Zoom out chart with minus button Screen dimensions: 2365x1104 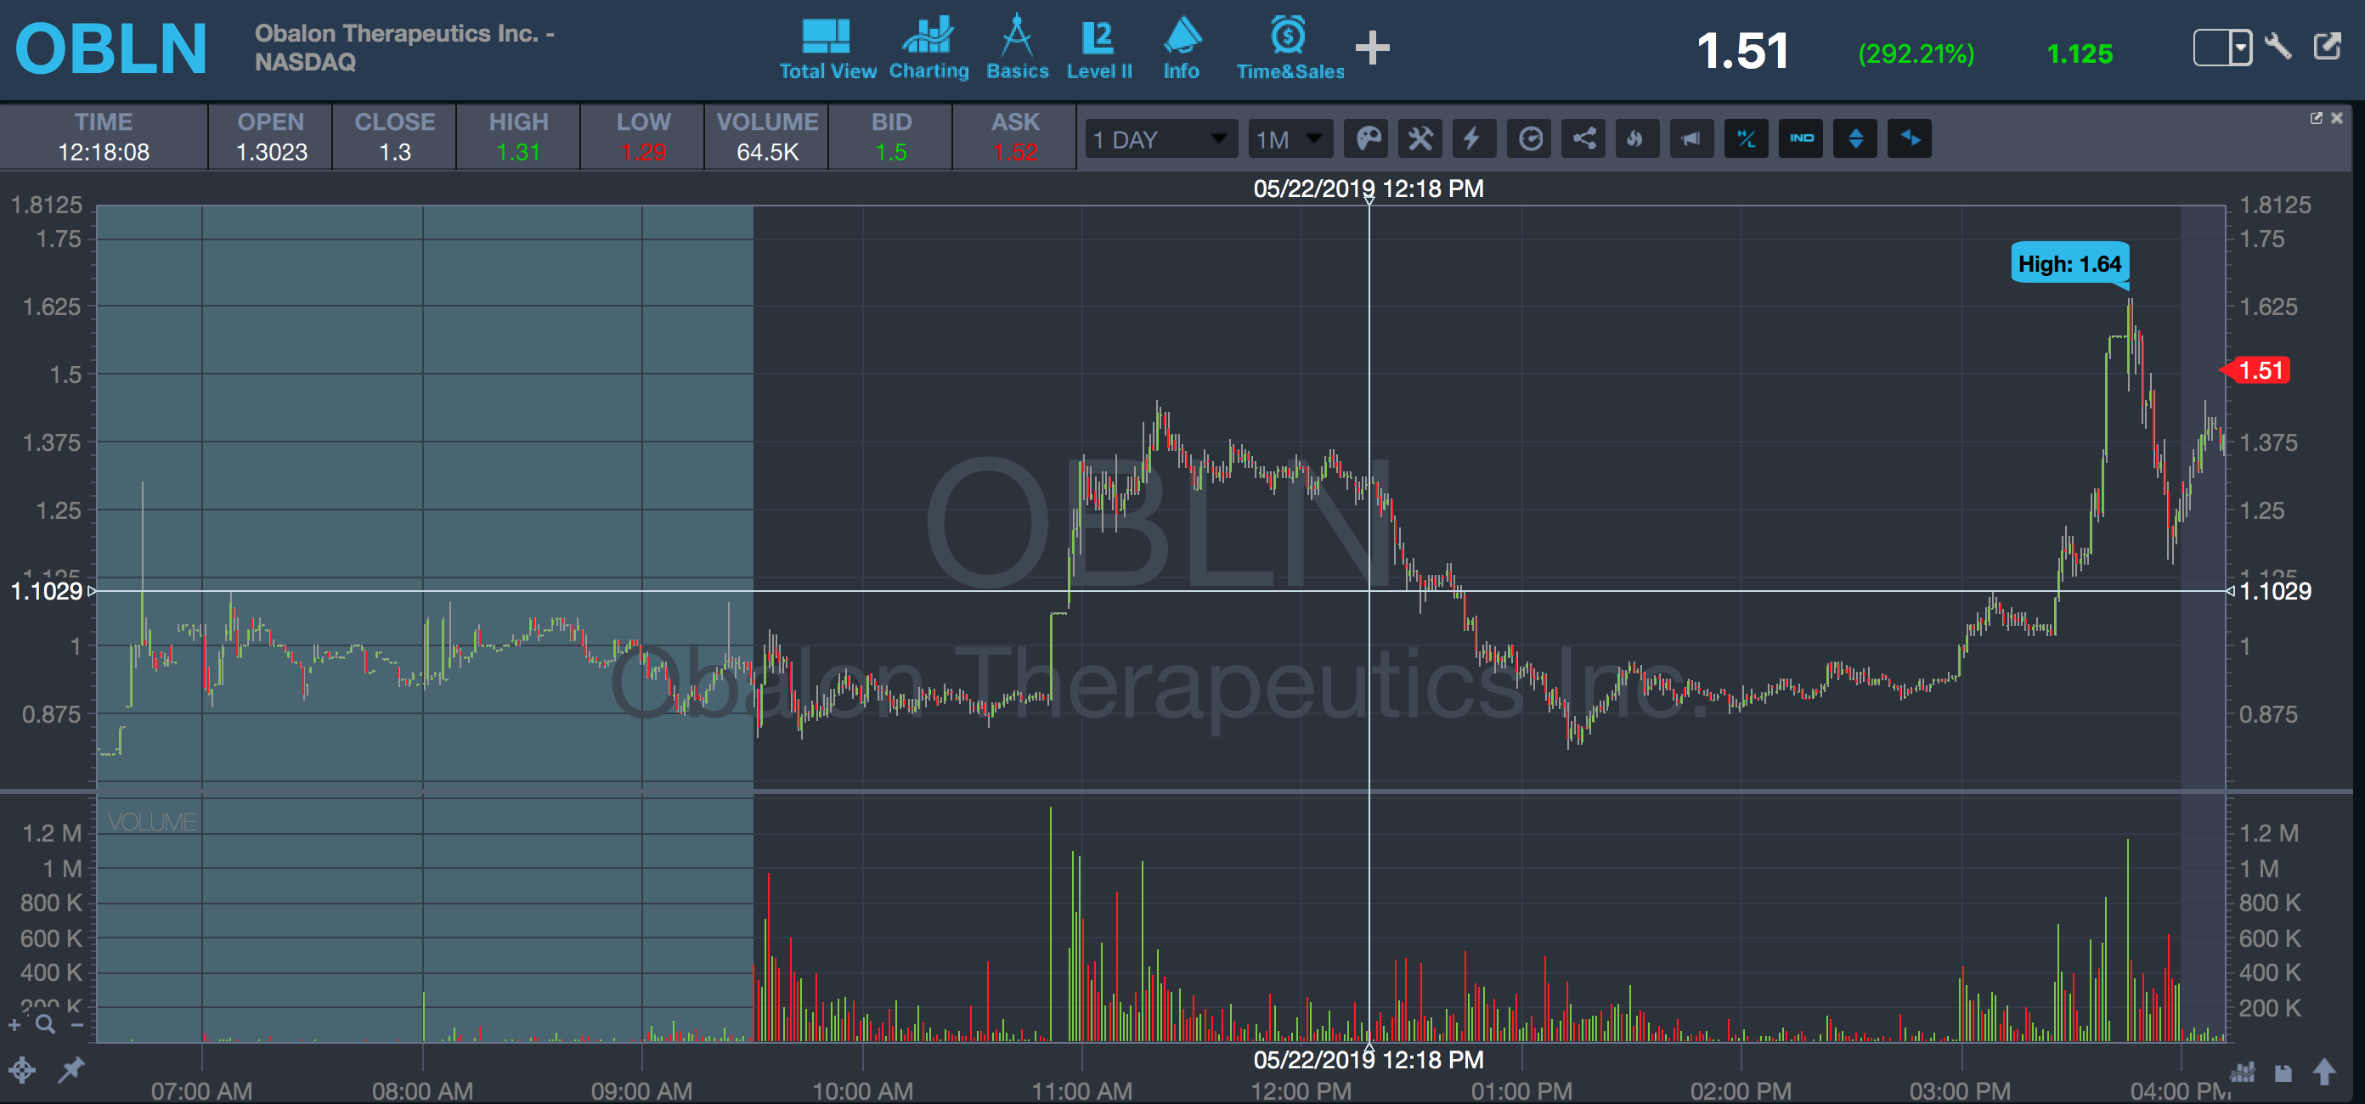[x=77, y=1025]
